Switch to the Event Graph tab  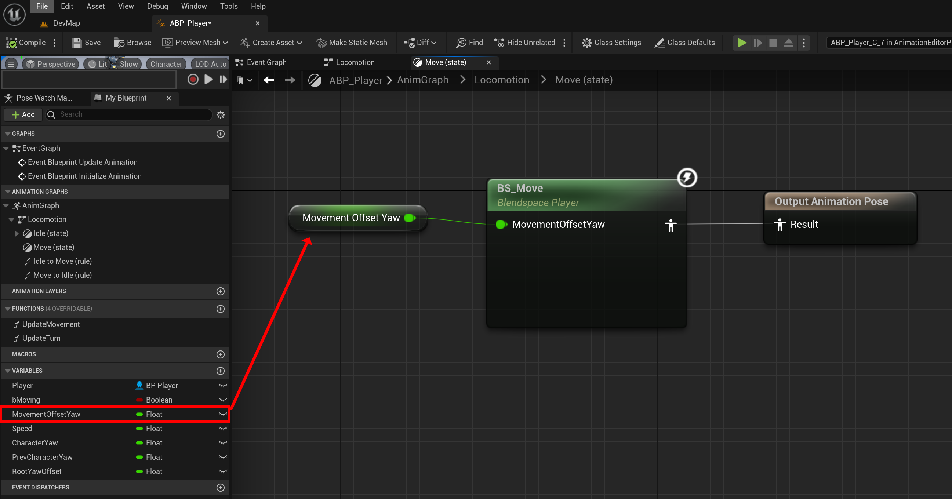pos(266,62)
